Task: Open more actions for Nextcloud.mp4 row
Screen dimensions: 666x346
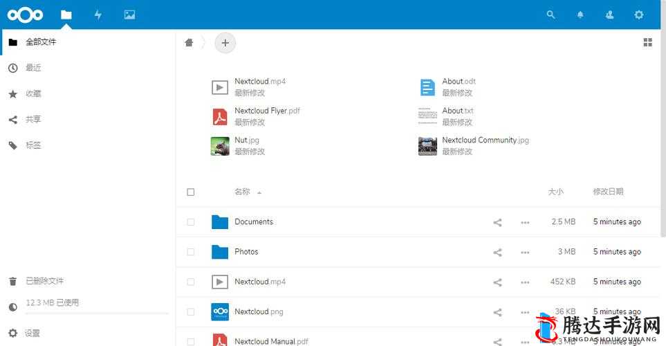Action: point(525,282)
